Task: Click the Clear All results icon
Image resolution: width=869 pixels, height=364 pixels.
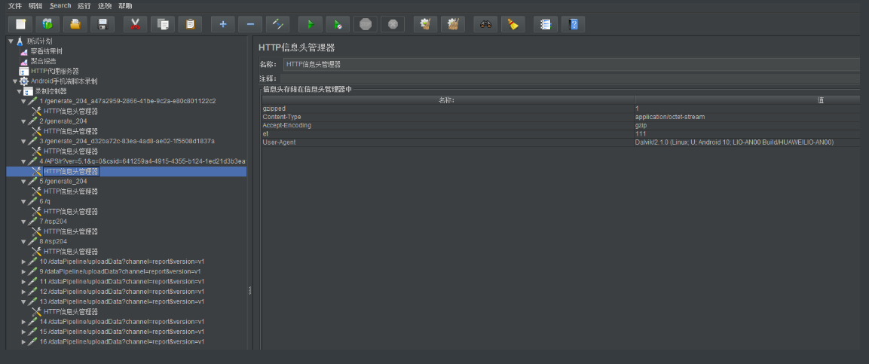Action: click(x=453, y=24)
